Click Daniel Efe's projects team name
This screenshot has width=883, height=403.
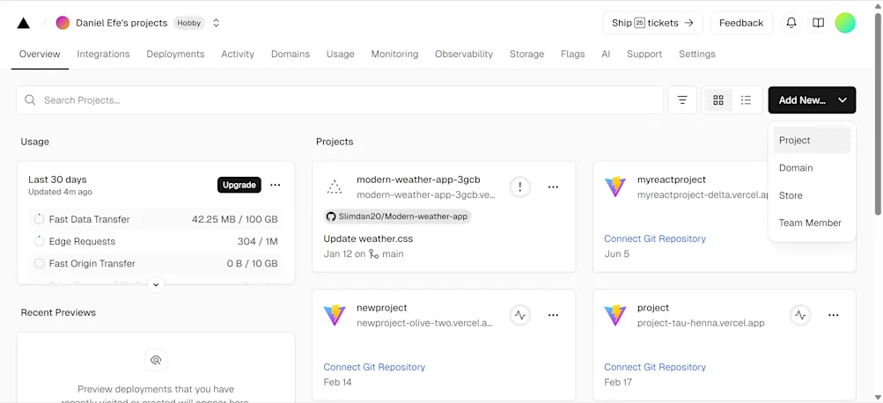click(121, 23)
